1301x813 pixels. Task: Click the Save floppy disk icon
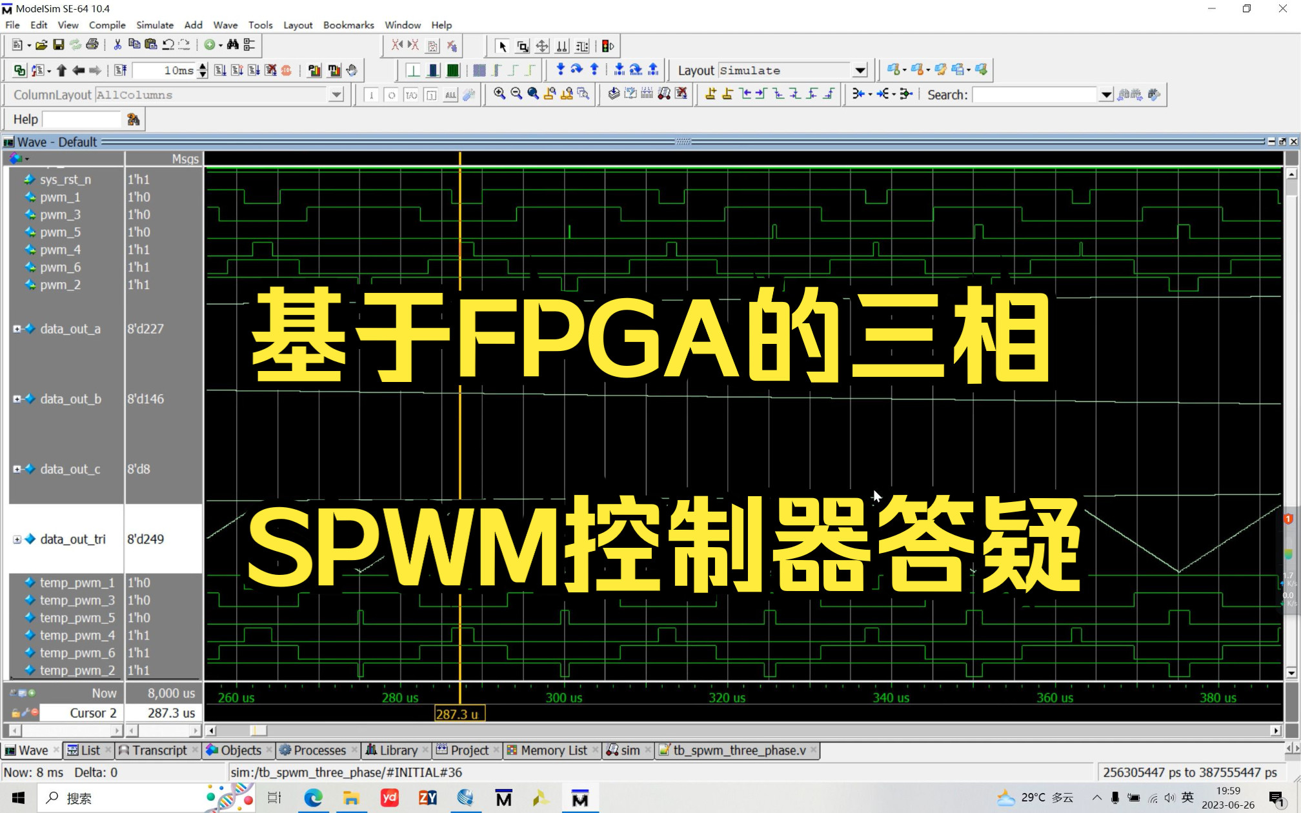click(58, 45)
